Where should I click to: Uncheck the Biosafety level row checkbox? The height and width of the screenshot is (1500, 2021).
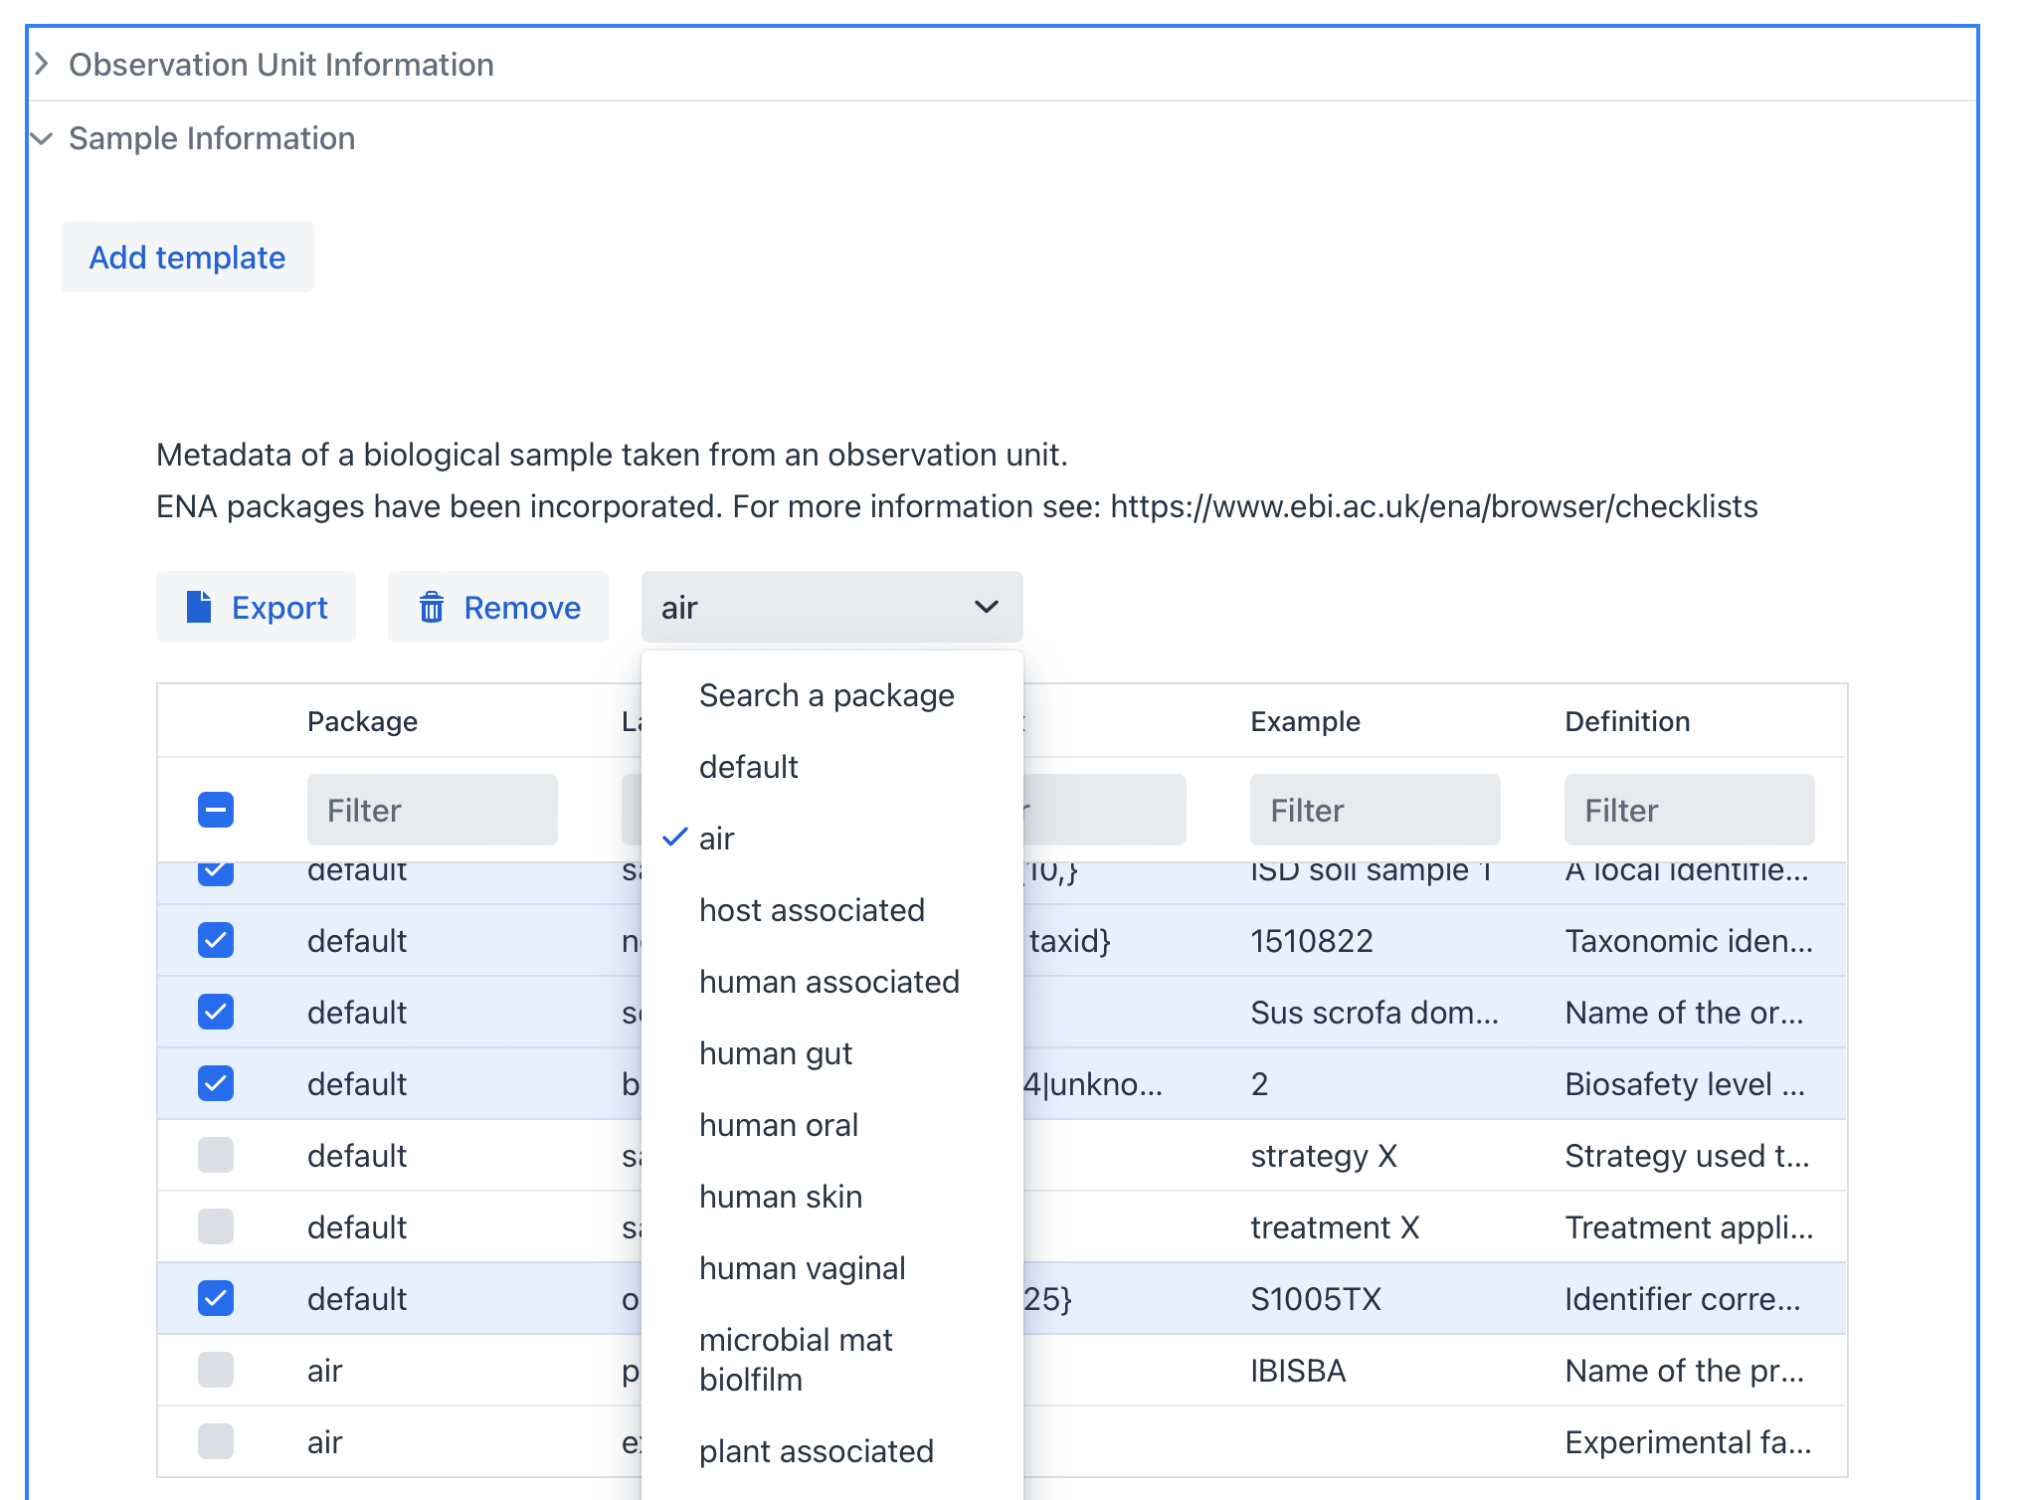[216, 1083]
